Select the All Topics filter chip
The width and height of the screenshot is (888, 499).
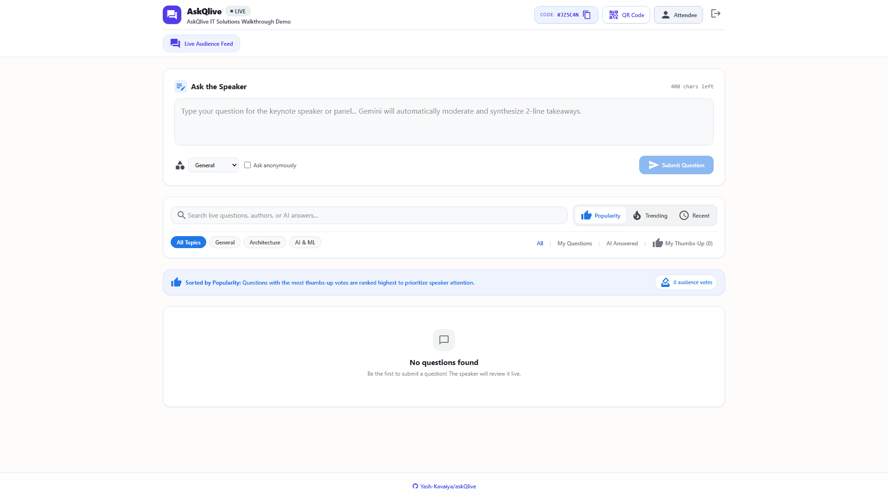[x=188, y=242]
